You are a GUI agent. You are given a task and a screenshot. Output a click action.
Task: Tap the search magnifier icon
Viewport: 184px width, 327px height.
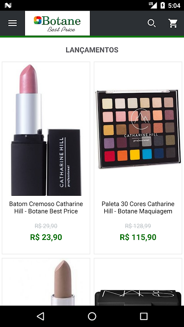click(x=152, y=23)
